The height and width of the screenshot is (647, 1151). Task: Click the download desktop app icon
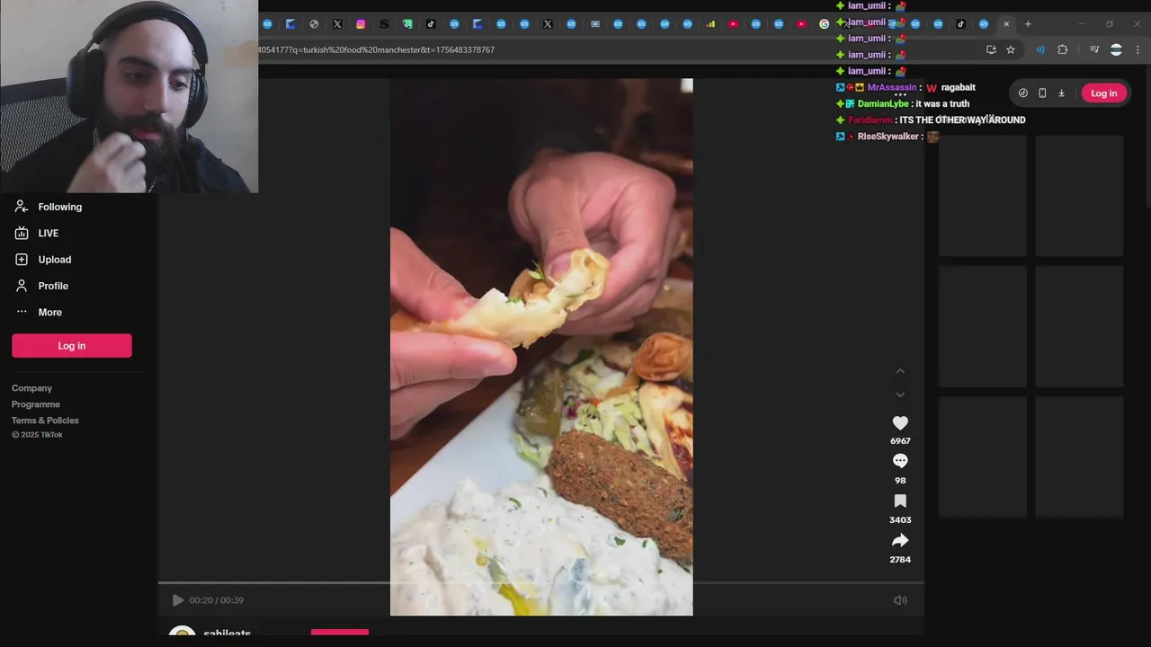pyautogui.click(x=1061, y=93)
